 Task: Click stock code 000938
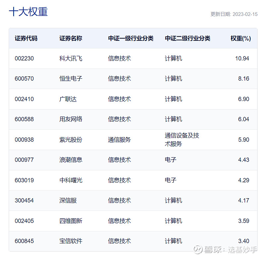click(24, 140)
